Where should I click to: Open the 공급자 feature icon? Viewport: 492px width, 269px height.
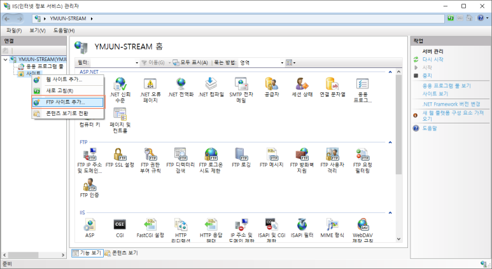271,87
